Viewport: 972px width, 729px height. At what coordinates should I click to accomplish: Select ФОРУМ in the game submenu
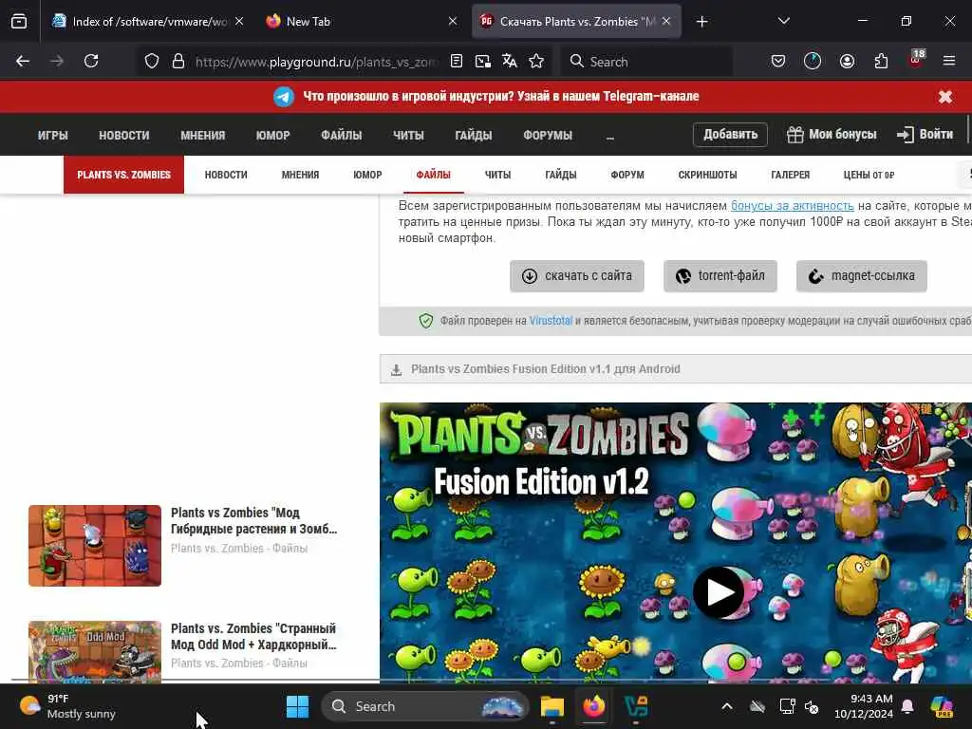coord(627,175)
